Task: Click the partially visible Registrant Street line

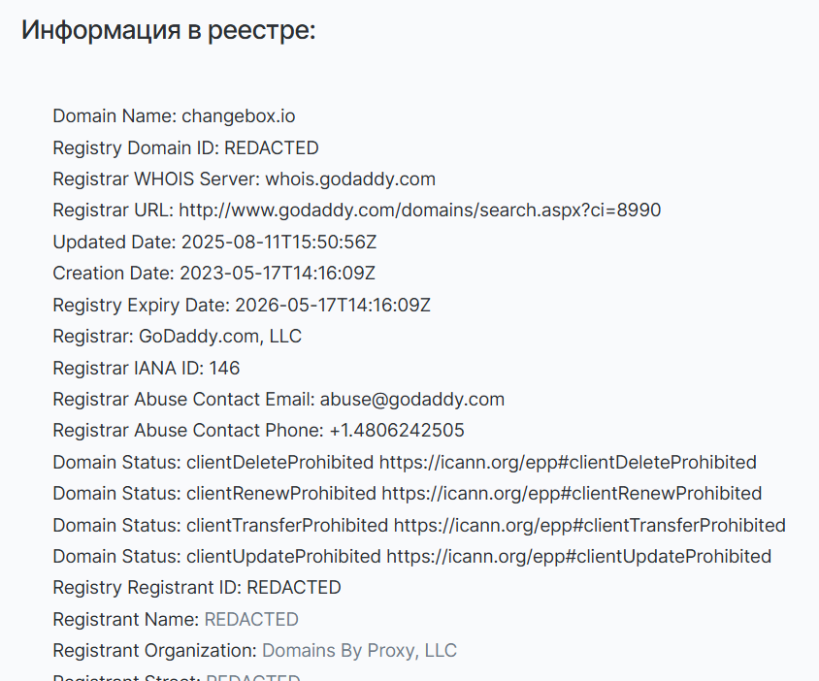Action: pos(177,677)
